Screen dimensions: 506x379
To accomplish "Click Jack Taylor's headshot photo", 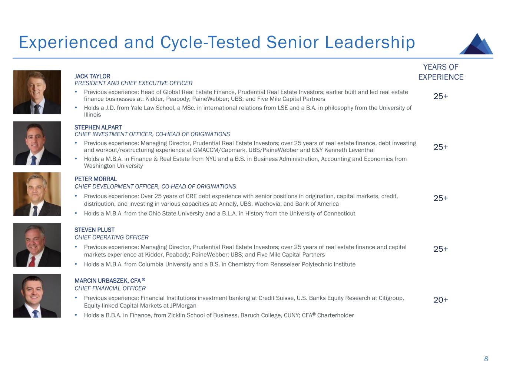I will tap(37, 92).
